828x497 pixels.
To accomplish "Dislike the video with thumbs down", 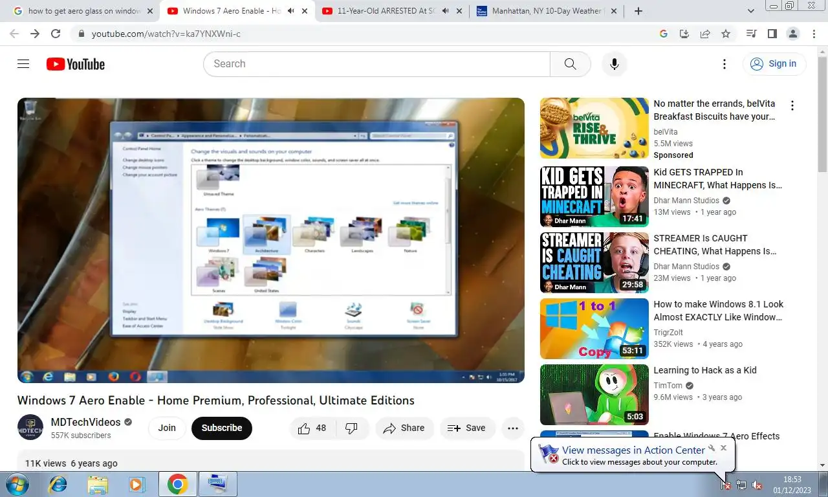I will (x=352, y=428).
